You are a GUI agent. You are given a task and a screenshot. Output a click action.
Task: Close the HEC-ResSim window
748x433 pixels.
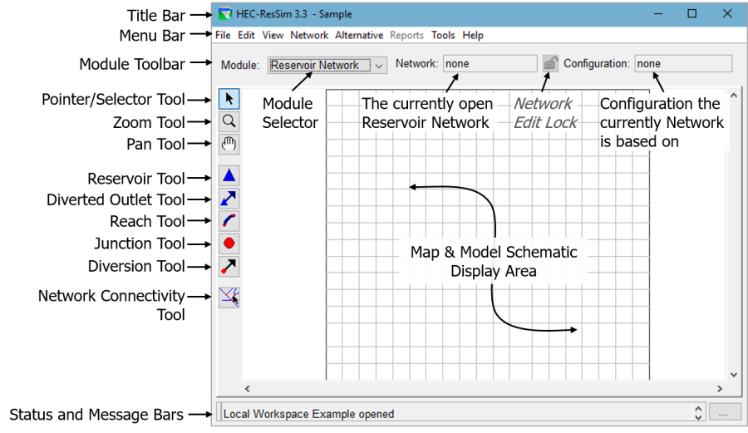pos(727,14)
